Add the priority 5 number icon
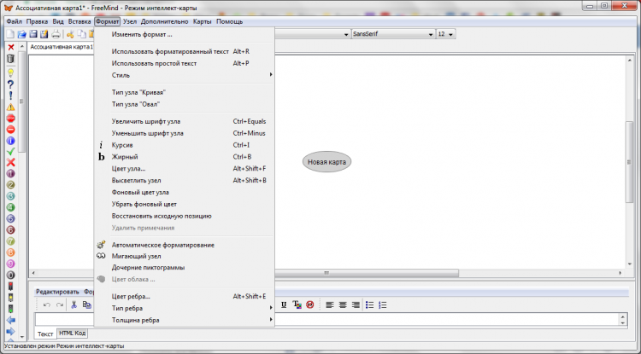This screenshot has height=354, width=641. click(11, 219)
